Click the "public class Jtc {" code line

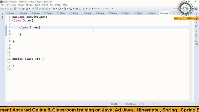[28, 59]
